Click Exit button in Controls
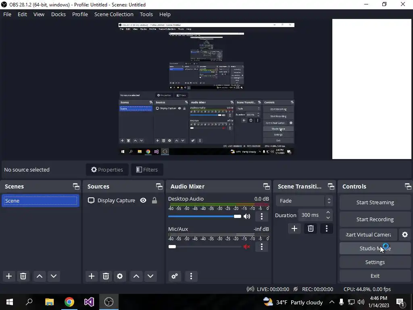413x310 pixels. (x=375, y=276)
